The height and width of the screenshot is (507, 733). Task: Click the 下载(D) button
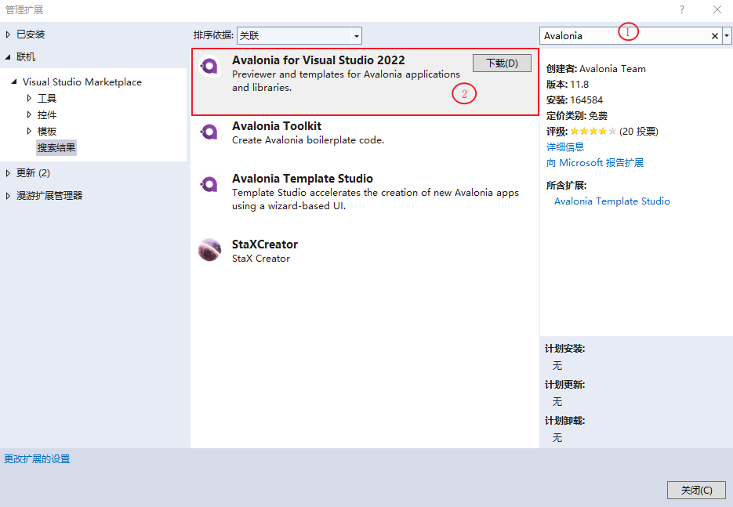click(502, 63)
